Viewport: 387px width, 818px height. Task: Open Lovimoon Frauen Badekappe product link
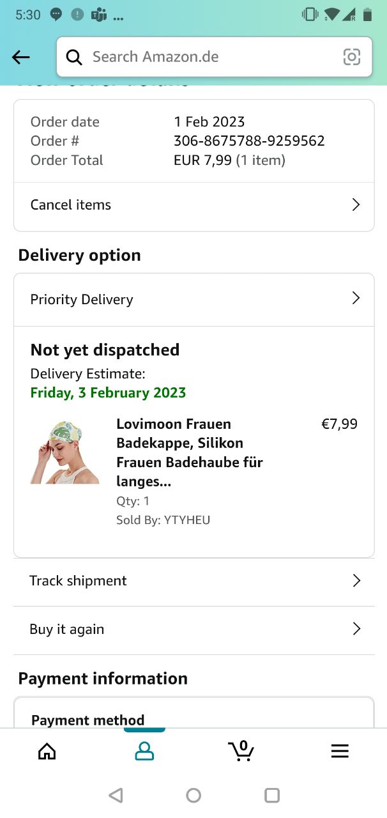coord(190,452)
